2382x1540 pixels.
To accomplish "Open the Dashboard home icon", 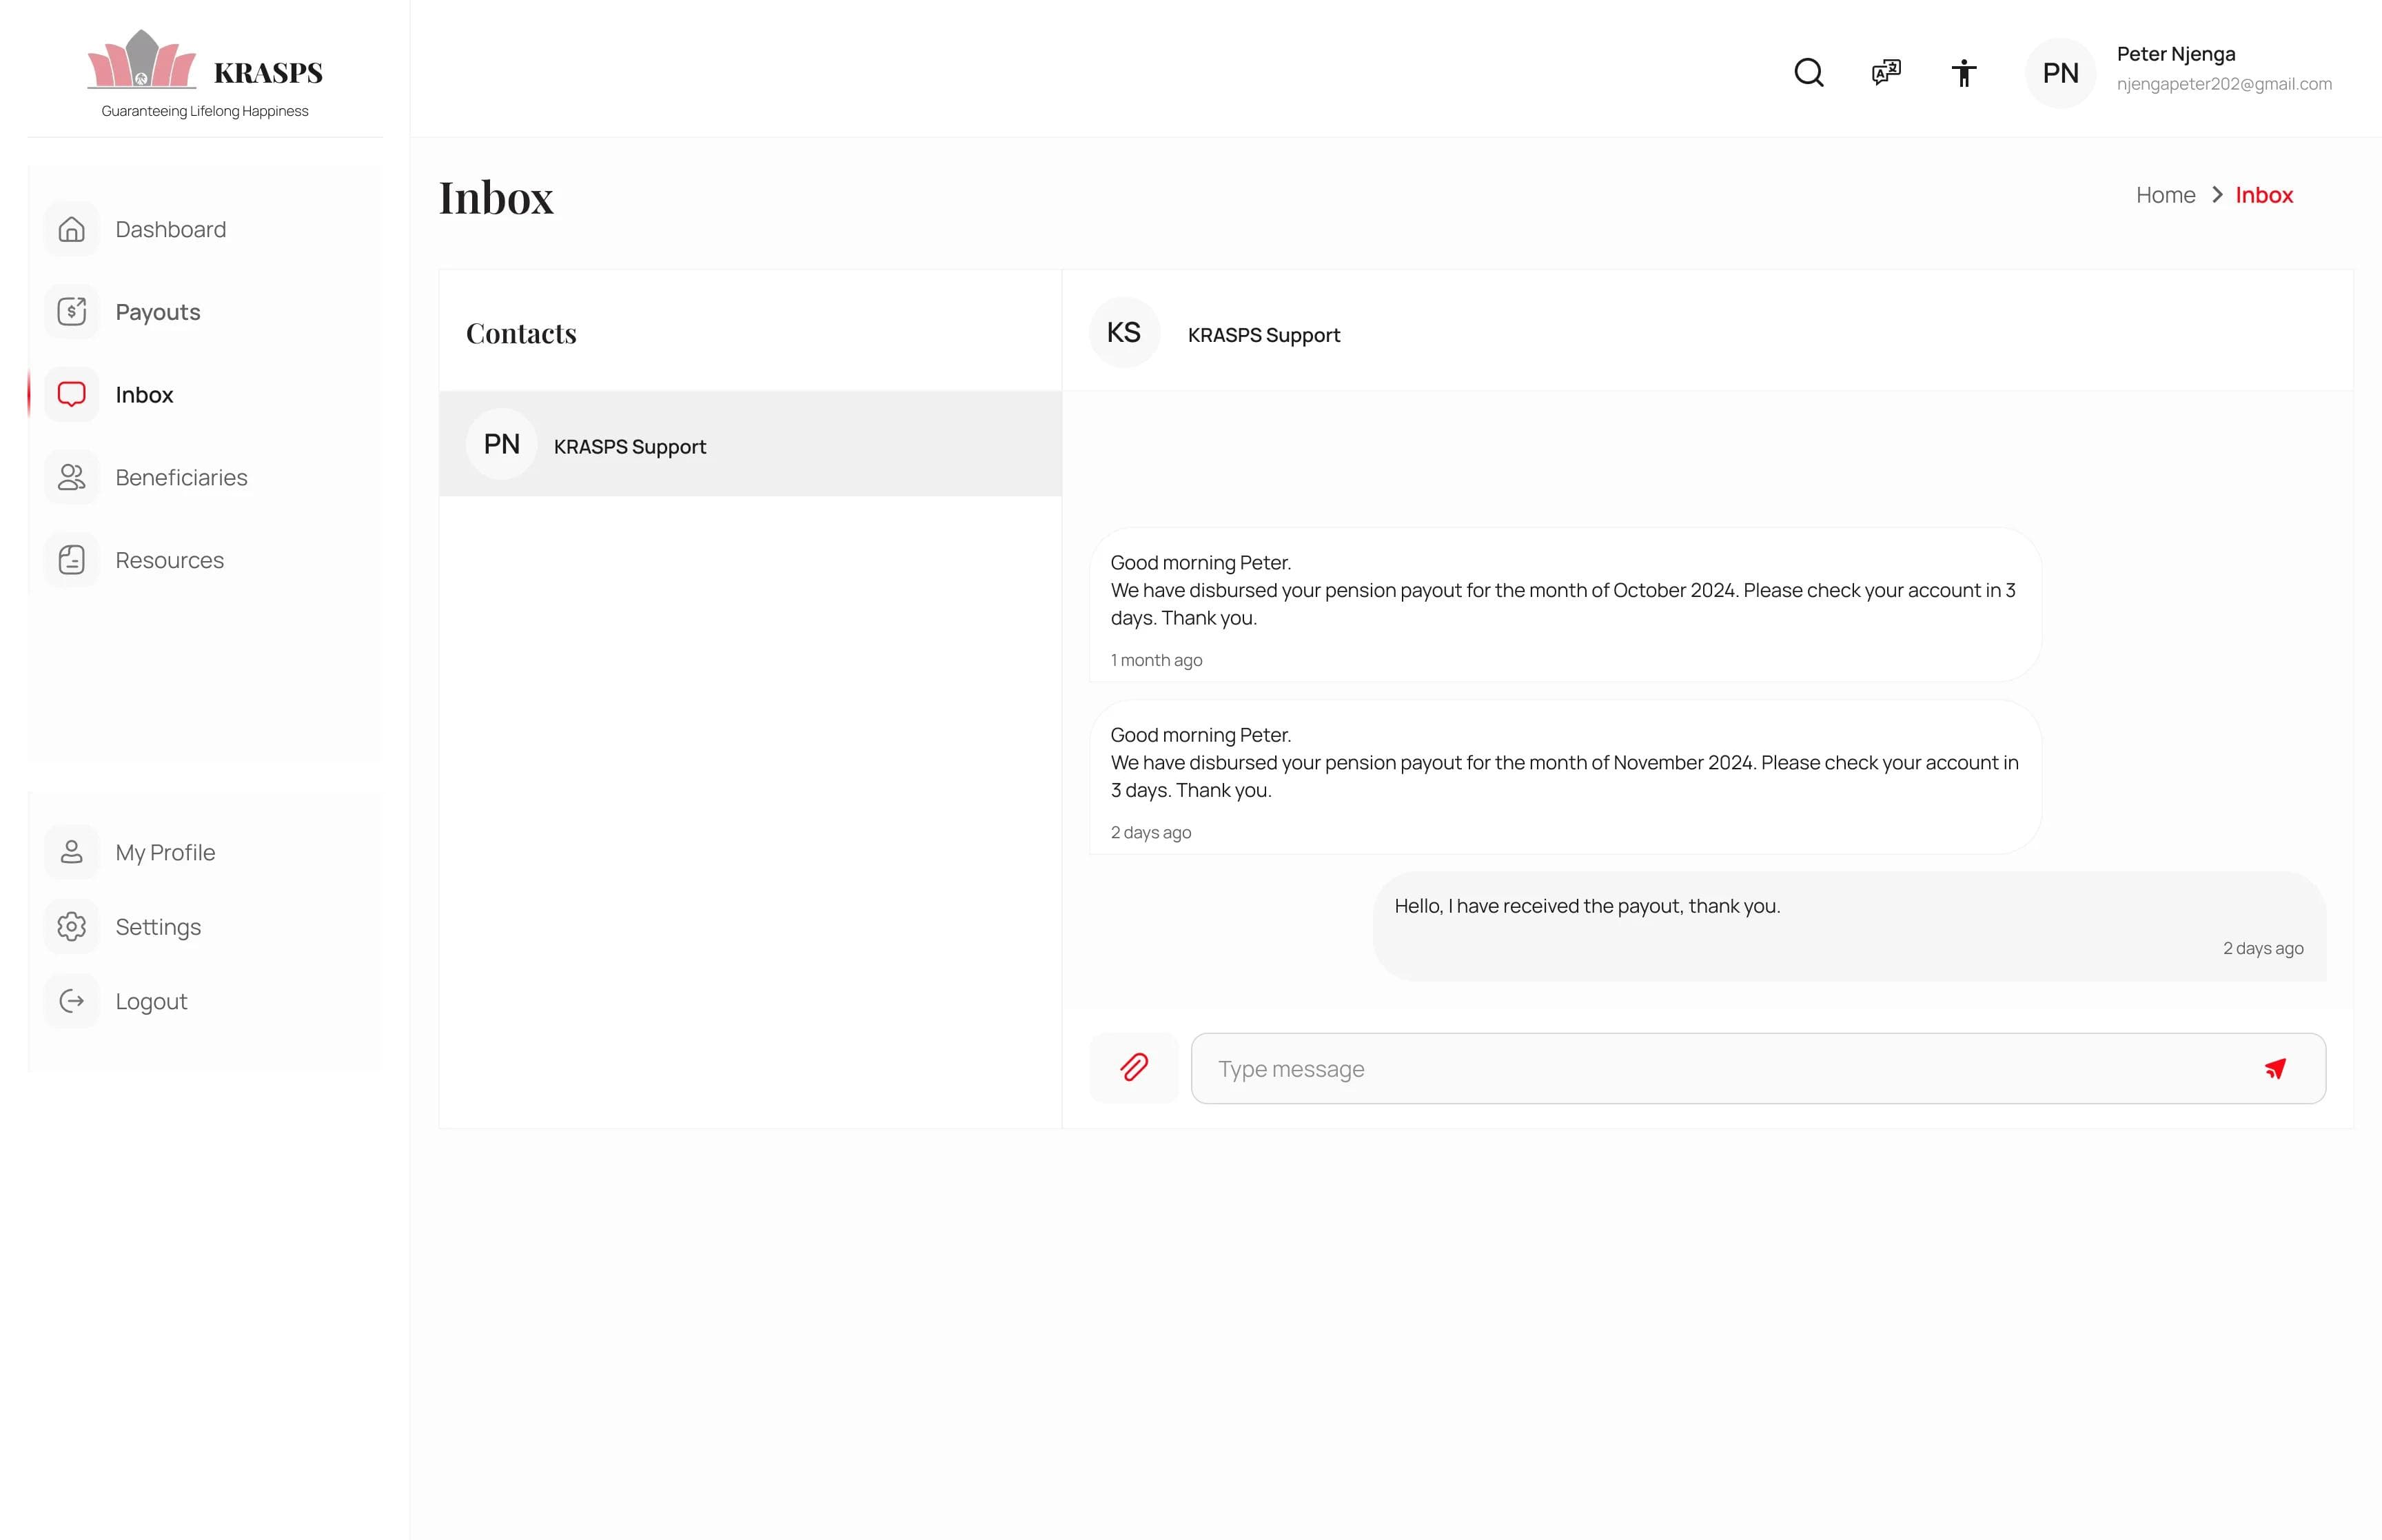I will point(71,229).
